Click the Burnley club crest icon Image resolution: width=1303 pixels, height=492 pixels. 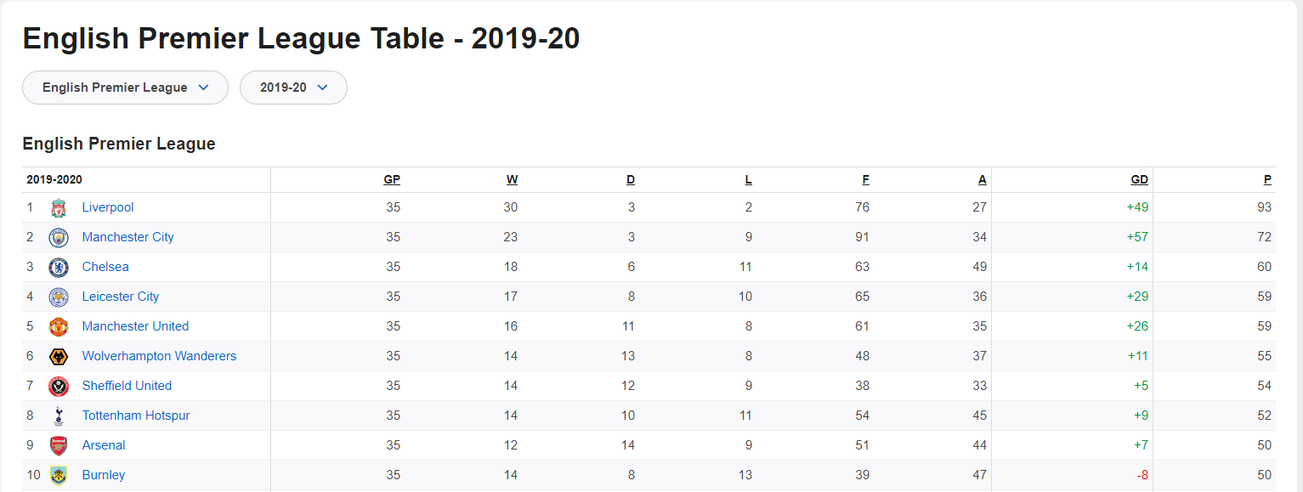pos(58,475)
